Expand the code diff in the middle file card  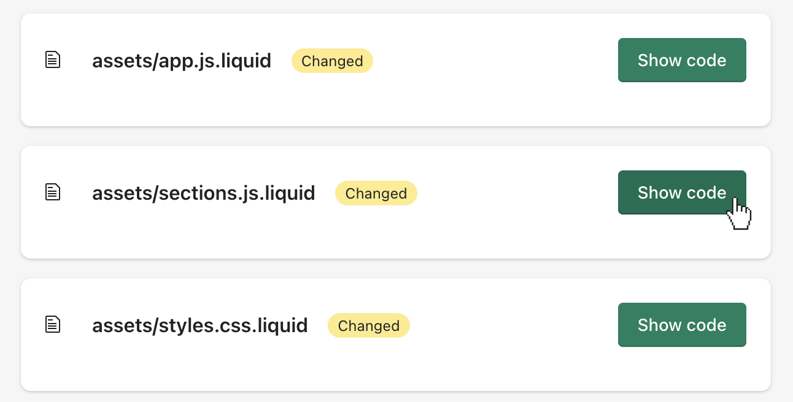pos(681,192)
